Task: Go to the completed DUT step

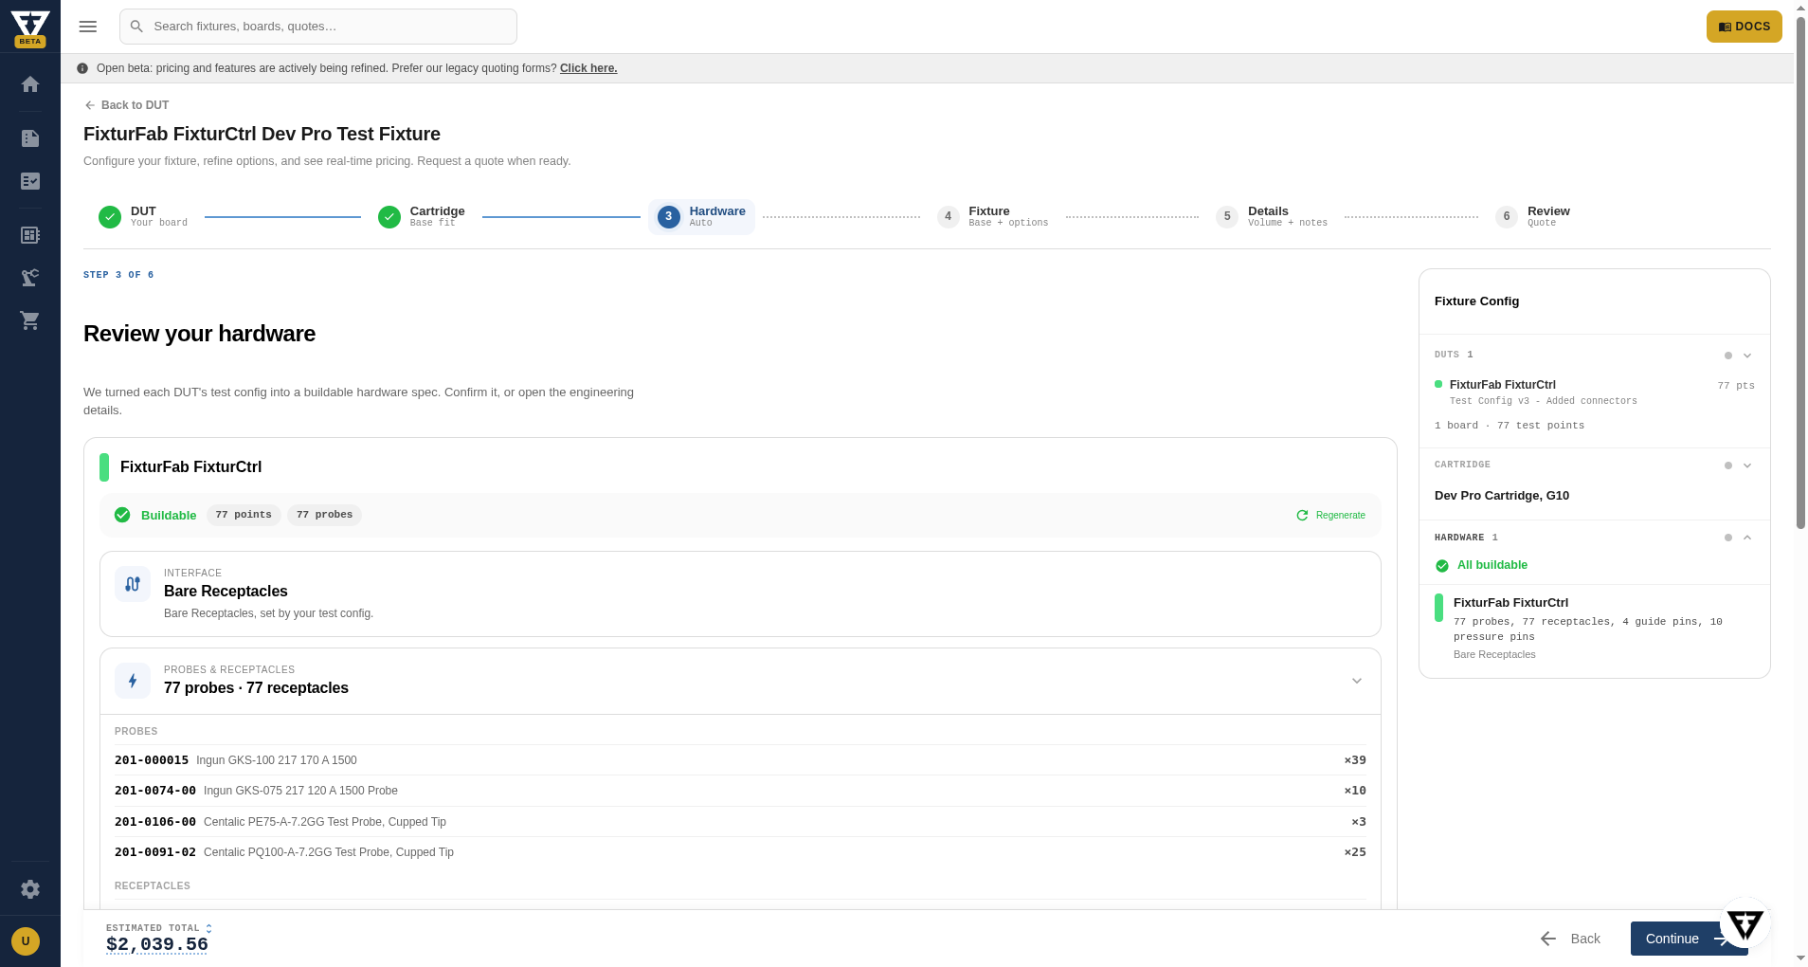Action: pos(143,216)
